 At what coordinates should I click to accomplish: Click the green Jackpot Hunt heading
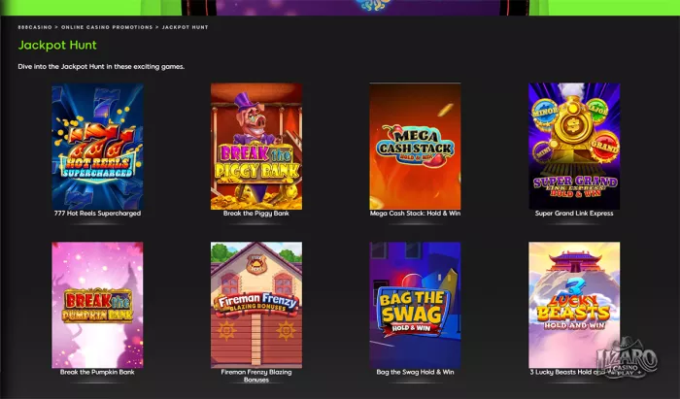[57, 45]
